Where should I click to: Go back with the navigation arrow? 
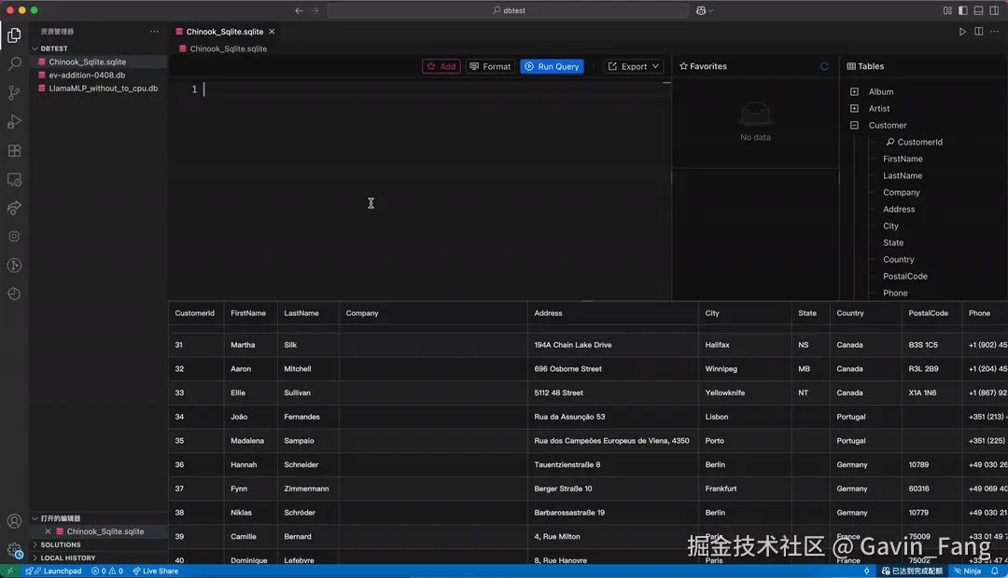point(299,10)
